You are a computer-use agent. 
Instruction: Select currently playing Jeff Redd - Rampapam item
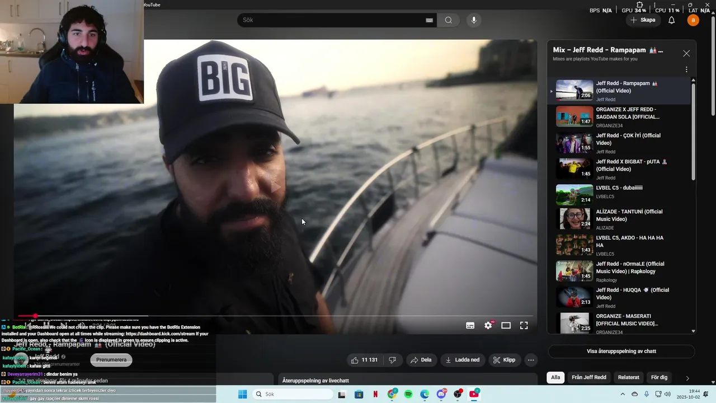coord(620,91)
